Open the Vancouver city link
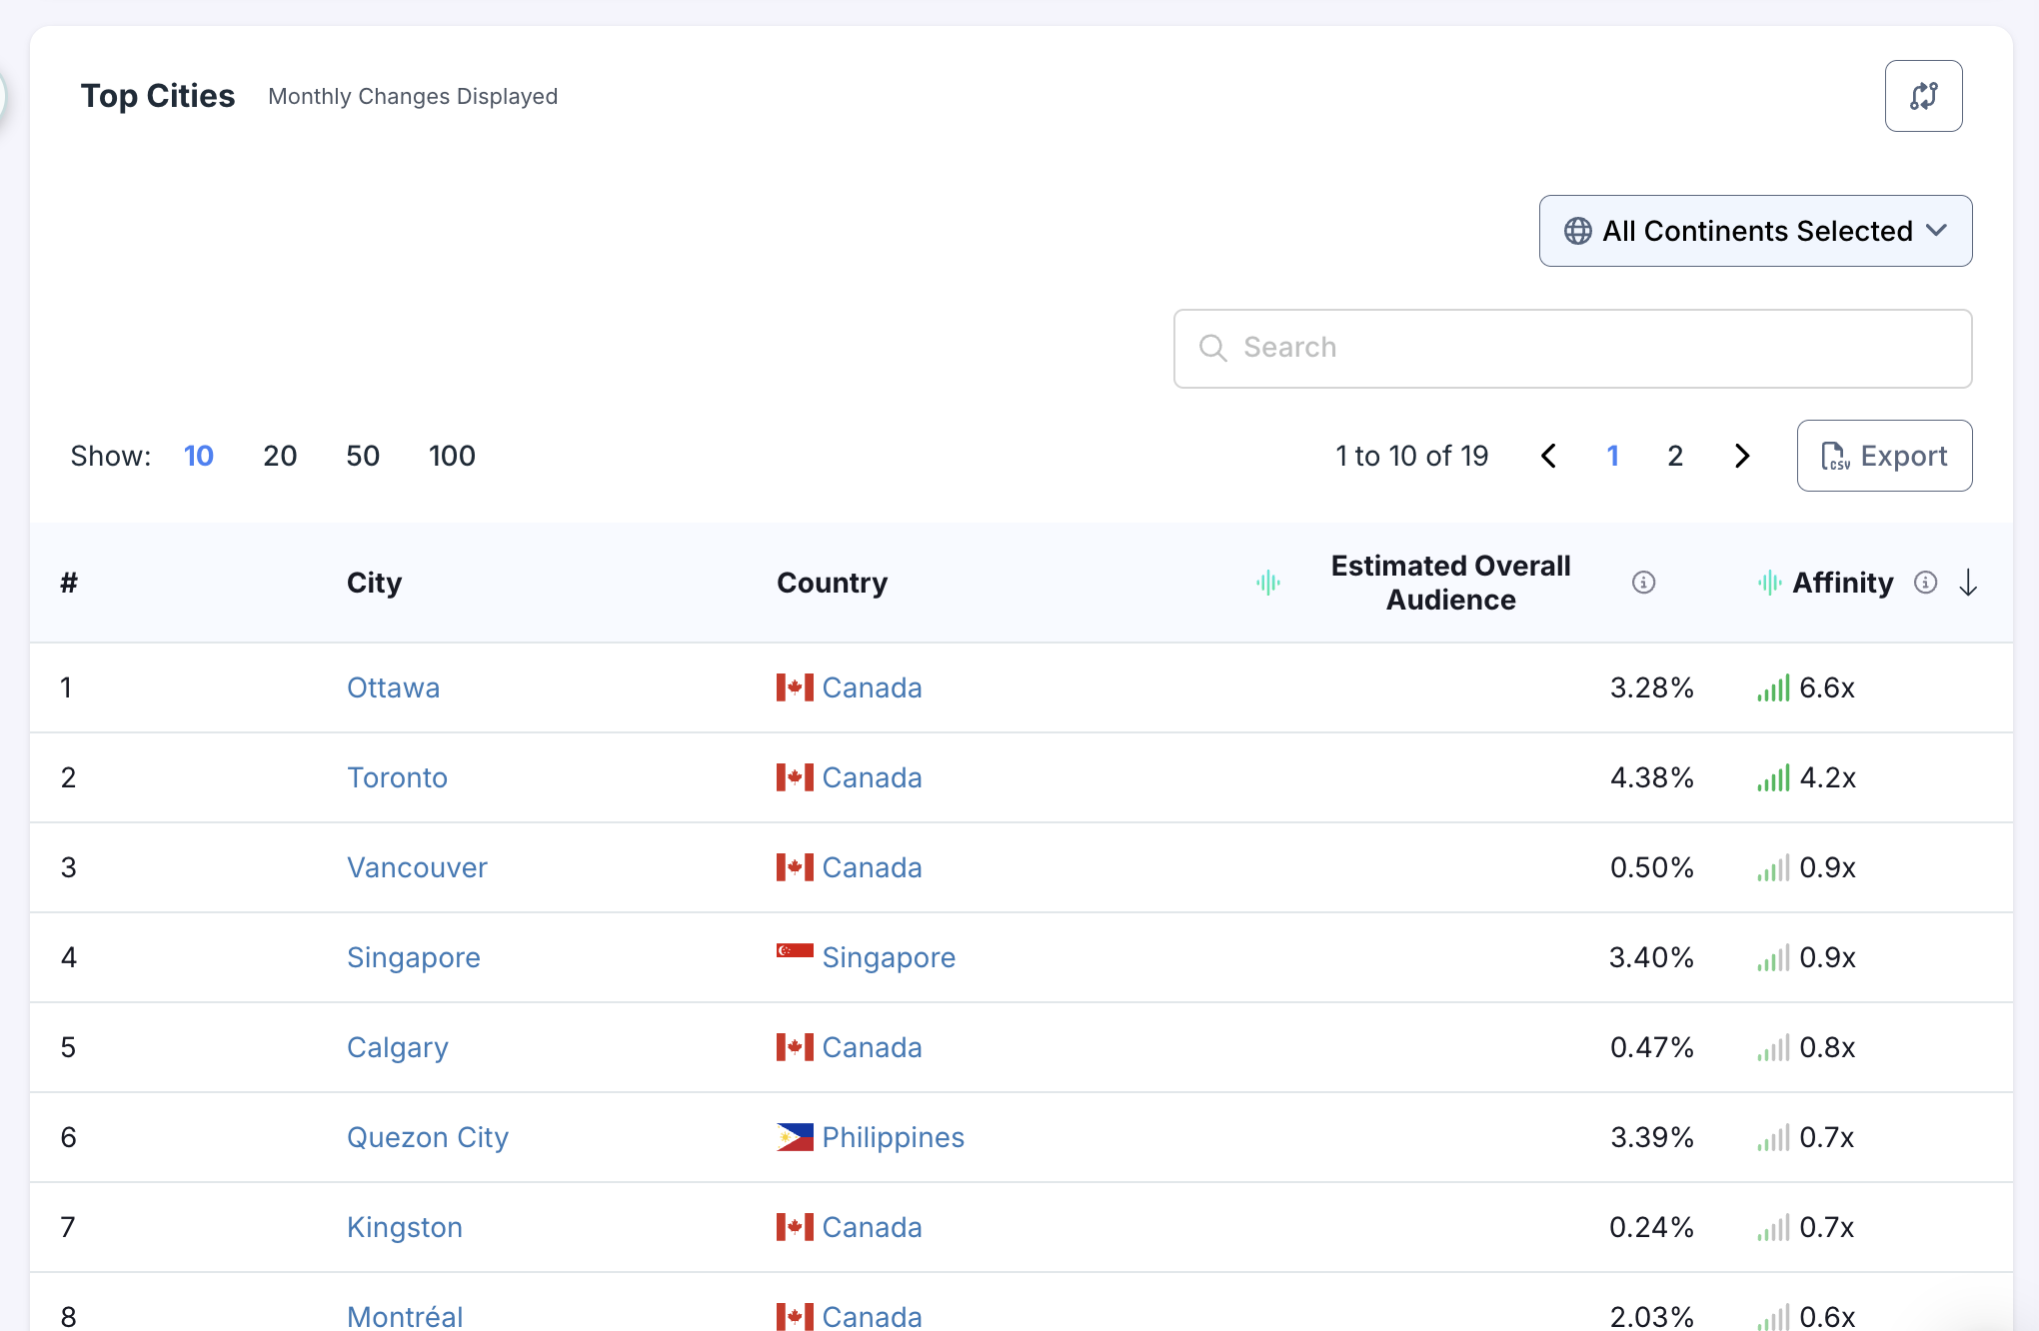Viewport: 2039px width, 1331px height. click(x=417, y=867)
